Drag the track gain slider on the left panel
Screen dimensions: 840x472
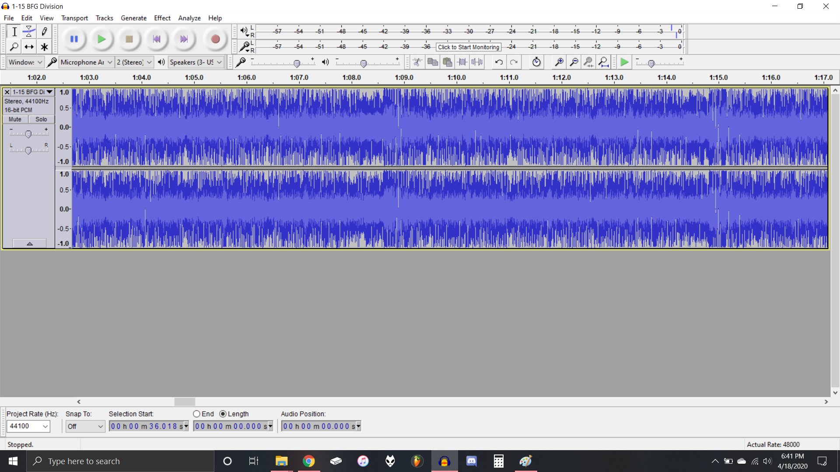pos(28,133)
